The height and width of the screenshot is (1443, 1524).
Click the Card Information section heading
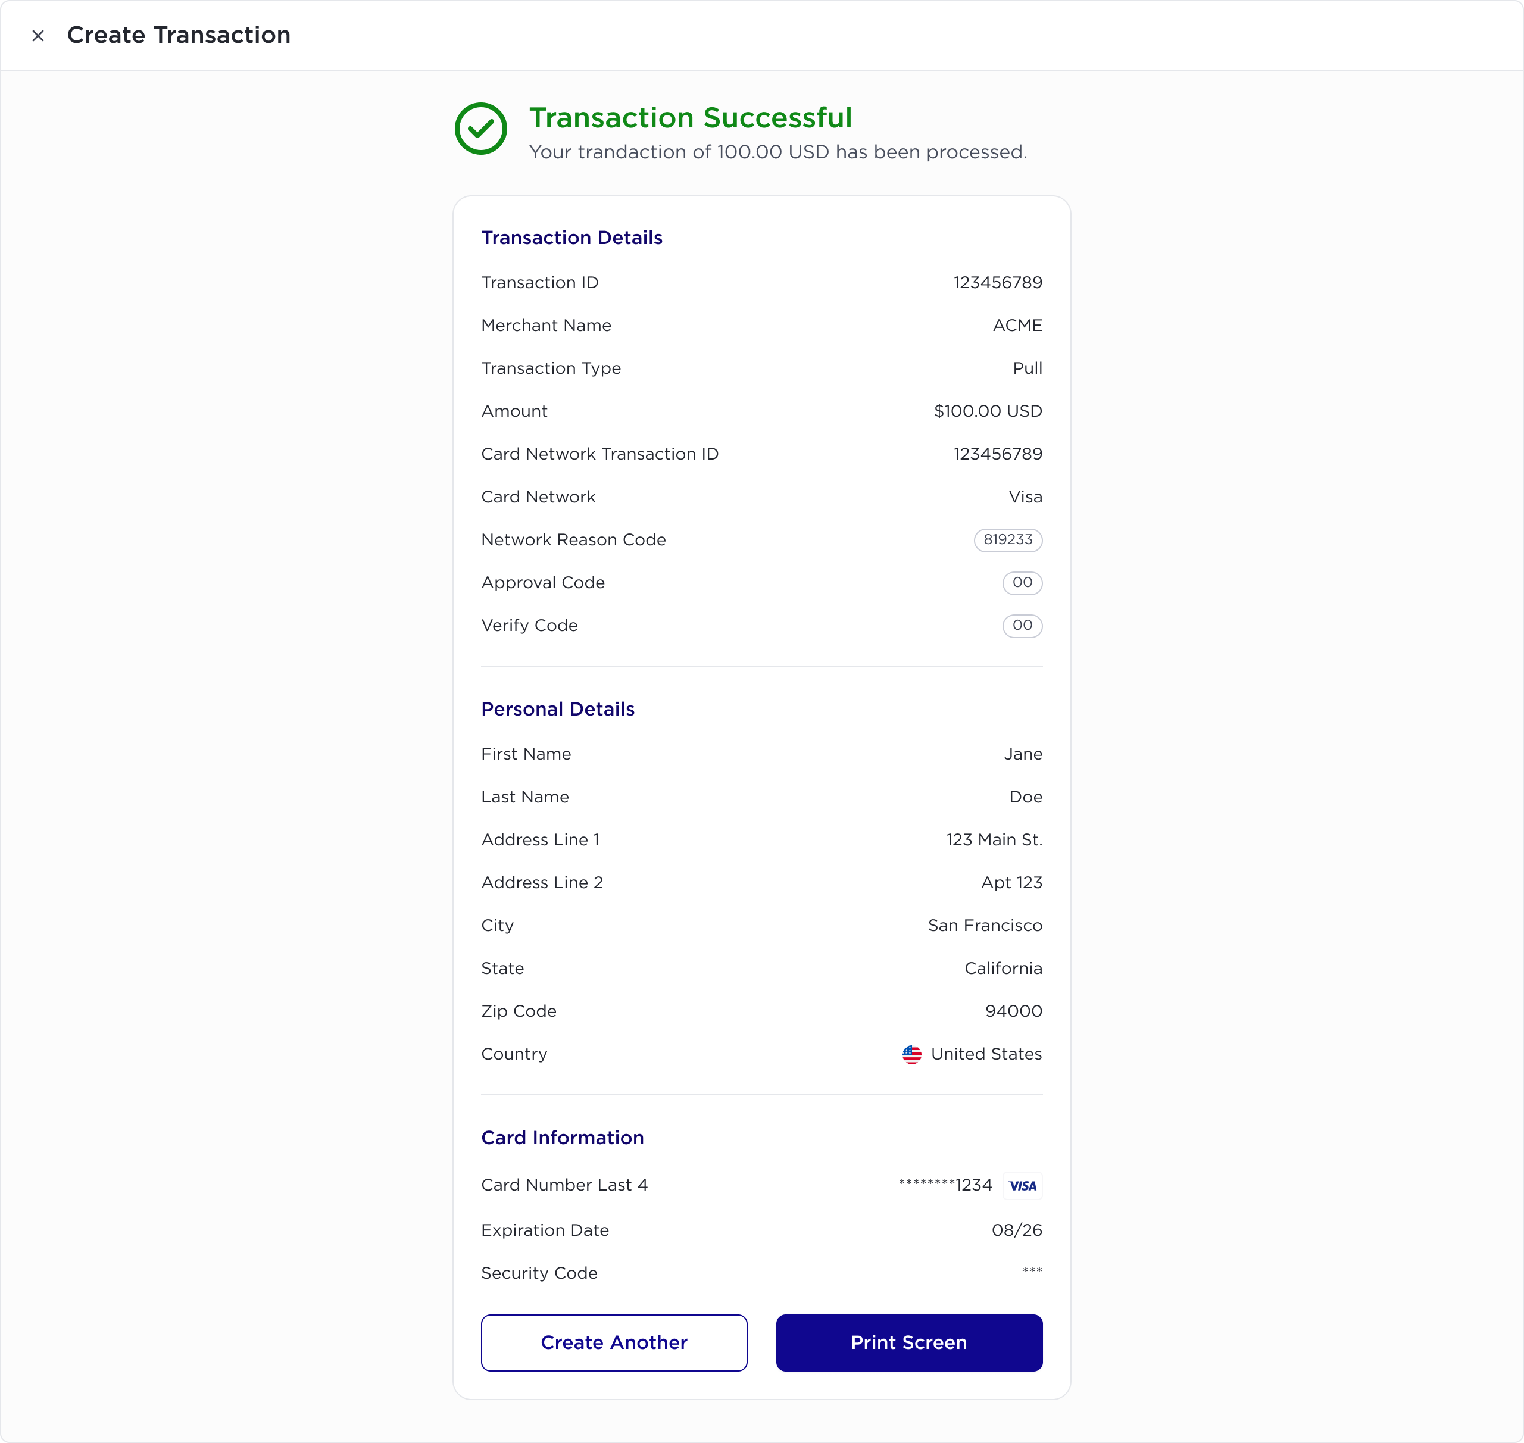[563, 1138]
